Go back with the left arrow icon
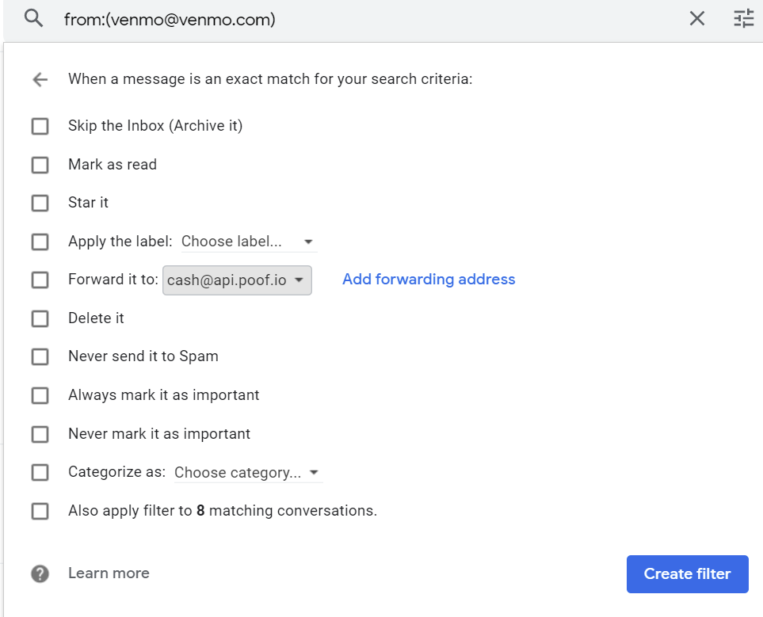763x617 pixels. click(40, 79)
